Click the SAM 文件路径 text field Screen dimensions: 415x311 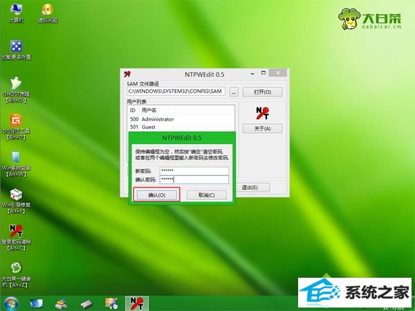coord(176,91)
